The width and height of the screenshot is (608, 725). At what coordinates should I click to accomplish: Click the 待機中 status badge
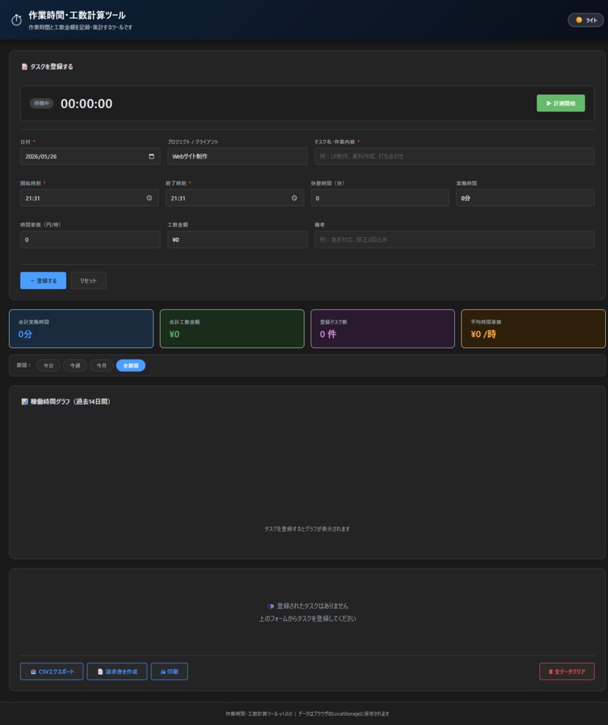[42, 103]
